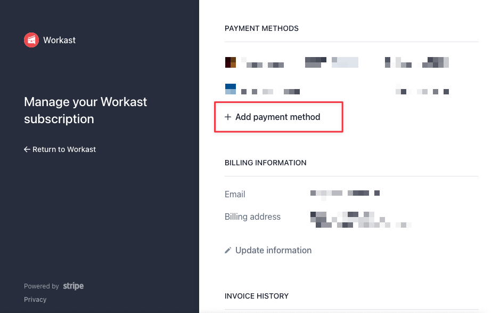This screenshot has width=500, height=313.
Task: Open the Privacy link
Action: pyautogui.click(x=35, y=300)
